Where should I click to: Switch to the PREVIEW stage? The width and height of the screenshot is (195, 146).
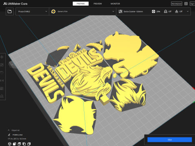click(x=97, y=4)
